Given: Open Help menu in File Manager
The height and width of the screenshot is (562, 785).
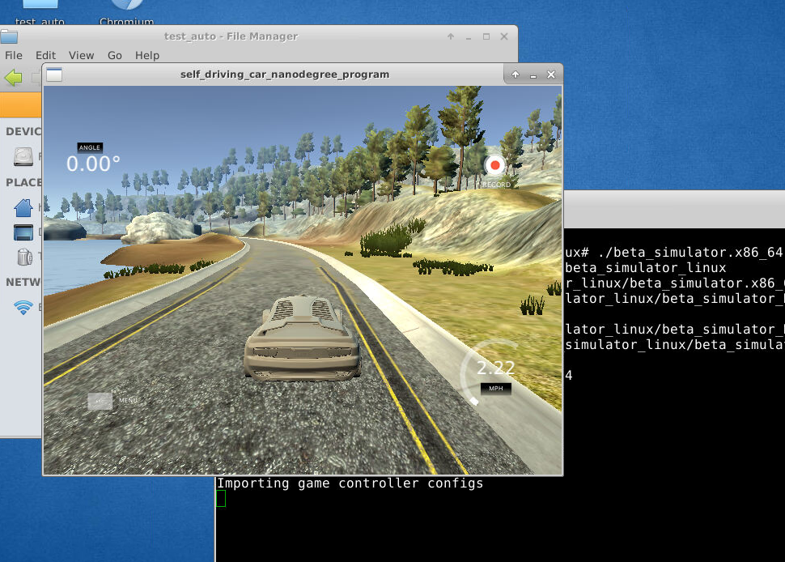Looking at the screenshot, I should (147, 55).
